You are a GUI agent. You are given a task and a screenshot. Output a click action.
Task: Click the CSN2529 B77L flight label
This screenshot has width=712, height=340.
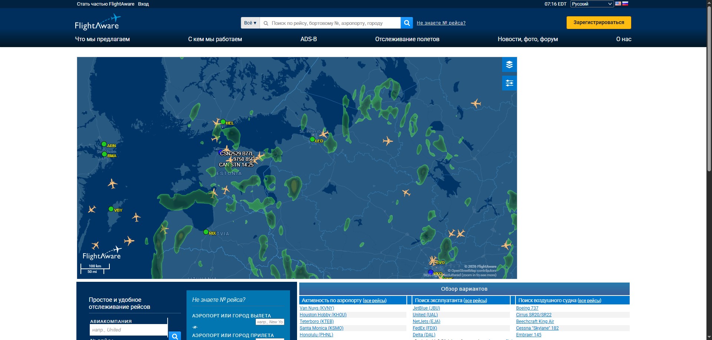237,154
